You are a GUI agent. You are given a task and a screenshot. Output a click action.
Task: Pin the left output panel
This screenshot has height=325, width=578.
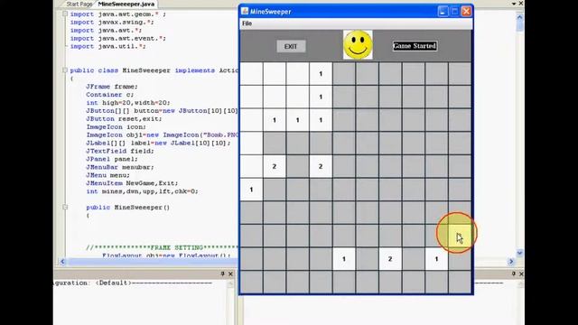point(223,274)
